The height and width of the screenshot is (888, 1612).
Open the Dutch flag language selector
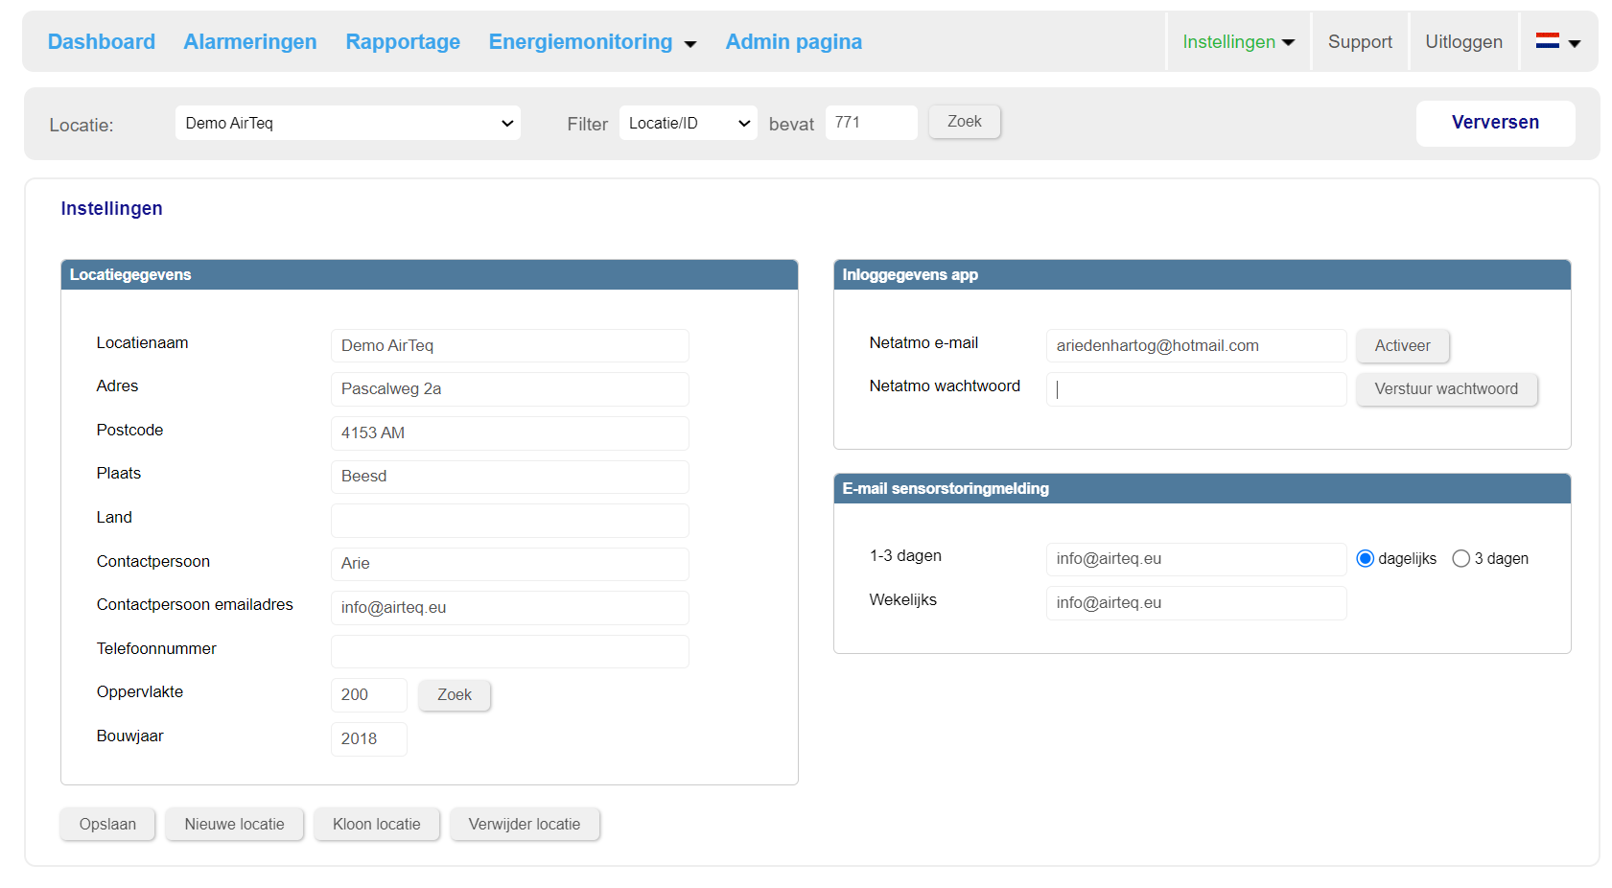point(1557,42)
